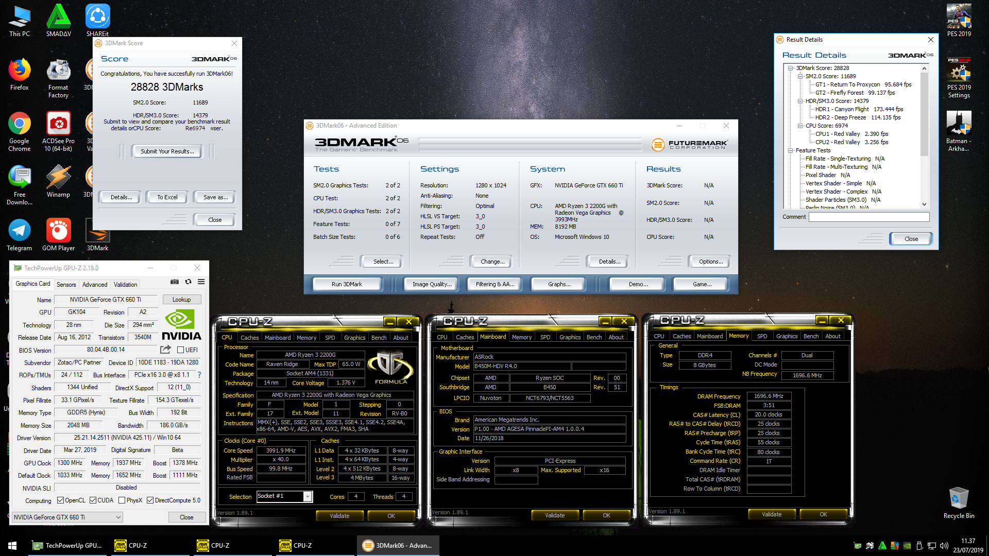Open the SHAREit desktop icon
This screenshot has width=989, height=556.
pos(97,21)
